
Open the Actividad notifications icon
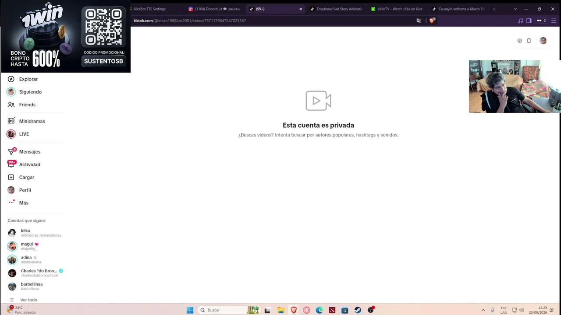pos(11,164)
